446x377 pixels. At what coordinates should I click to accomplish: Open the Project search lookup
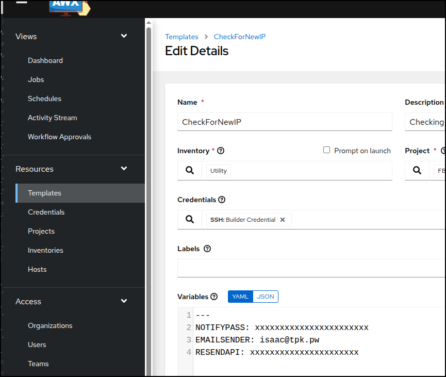click(417, 170)
